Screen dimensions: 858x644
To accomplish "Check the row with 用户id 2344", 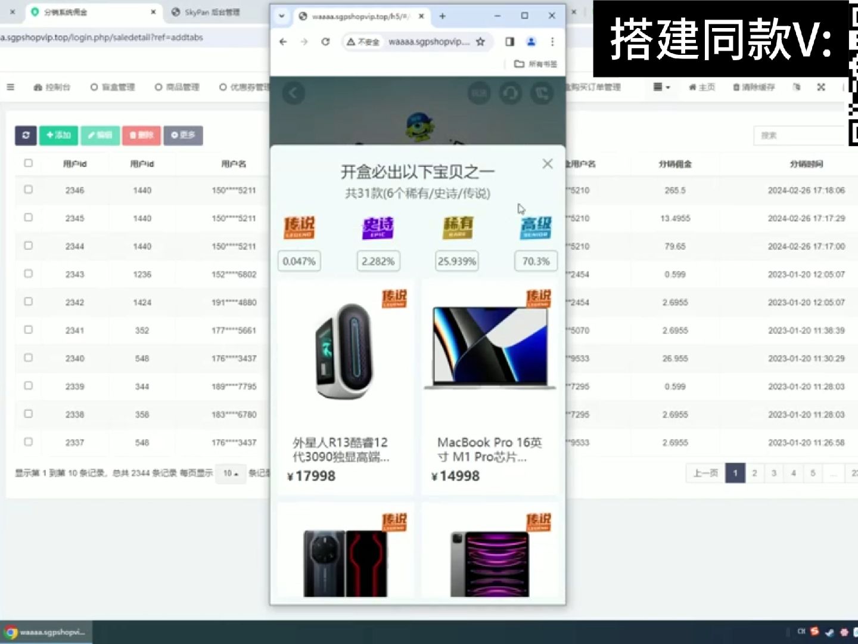I will pyautogui.click(x=28, y=246).
